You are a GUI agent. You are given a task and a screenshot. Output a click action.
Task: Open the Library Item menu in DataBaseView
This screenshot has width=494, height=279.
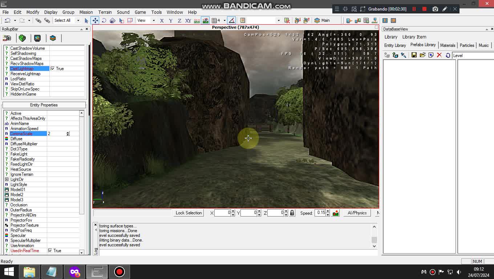point(414,37)
